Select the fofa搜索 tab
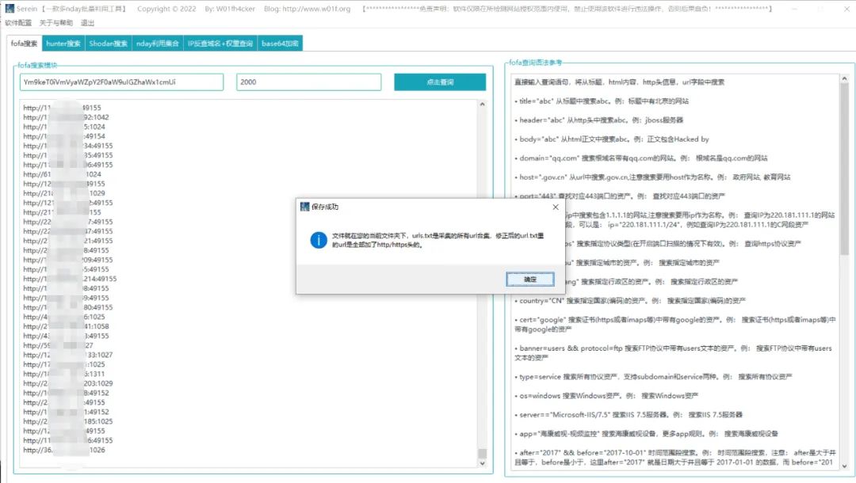 click(x=25, y=44)
